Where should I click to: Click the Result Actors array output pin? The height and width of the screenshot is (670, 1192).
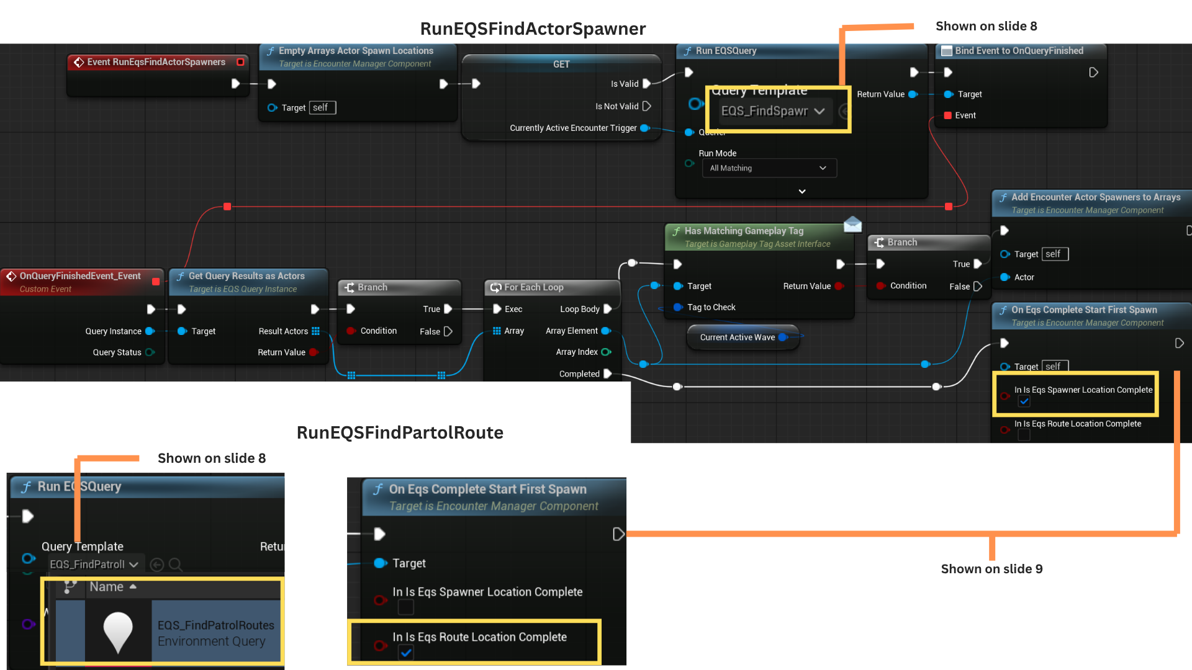tap(315, 331)
